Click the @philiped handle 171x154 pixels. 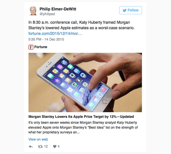click(47, 14)
